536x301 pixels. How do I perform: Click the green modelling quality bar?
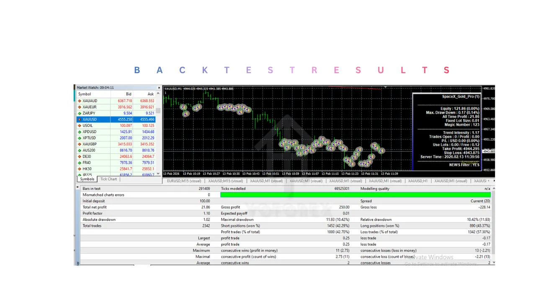point(356,195)
